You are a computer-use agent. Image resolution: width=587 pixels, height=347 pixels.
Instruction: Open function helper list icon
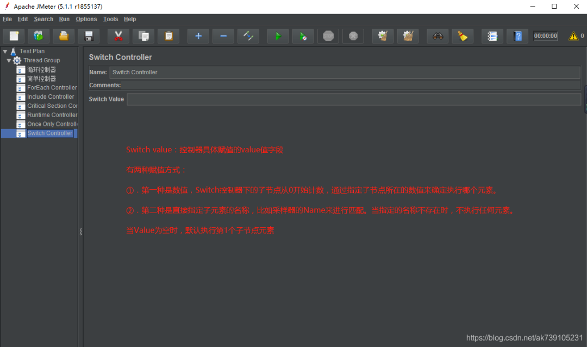492,36
